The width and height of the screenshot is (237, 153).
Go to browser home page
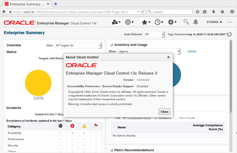coord(222,12)
